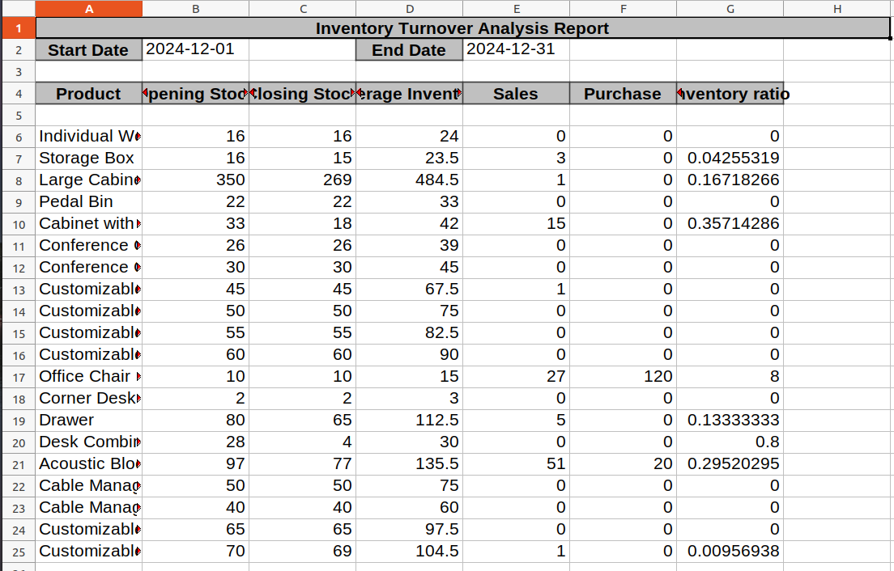This screenshot has width=894, height=571.
Task: Select row 17 by its row header
Action: pos(19,377)
